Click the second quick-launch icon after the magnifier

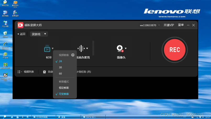[x=18, y=117]
